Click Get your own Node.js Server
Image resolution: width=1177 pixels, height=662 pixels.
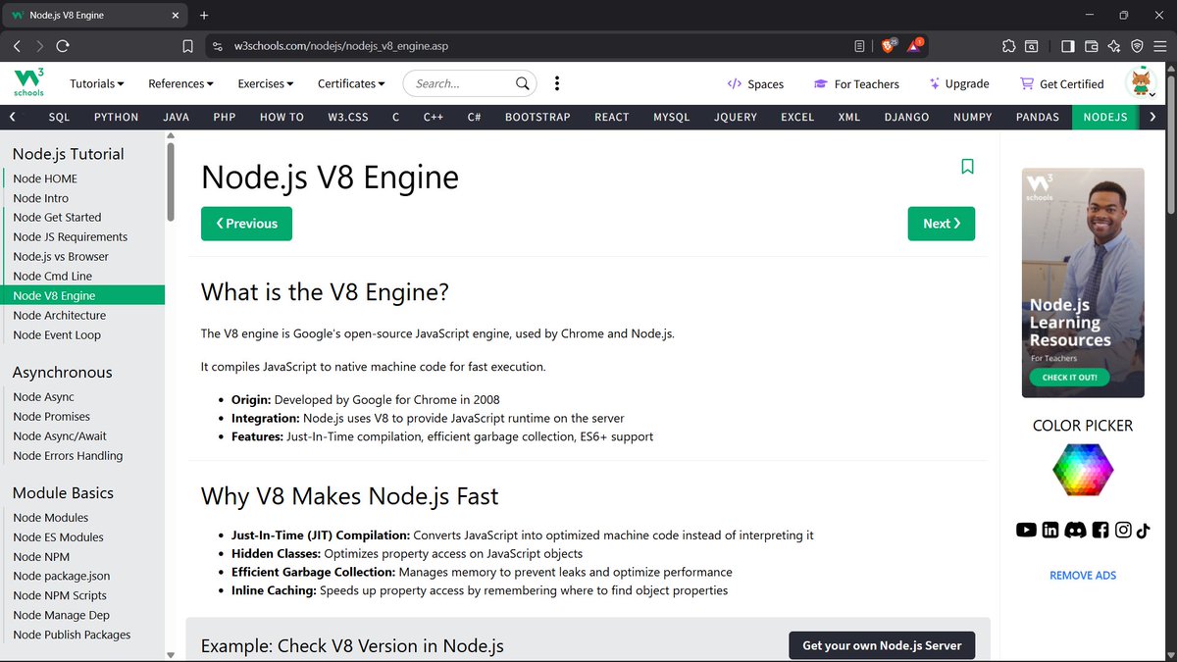pyautogui.click(x=882, y=645)
